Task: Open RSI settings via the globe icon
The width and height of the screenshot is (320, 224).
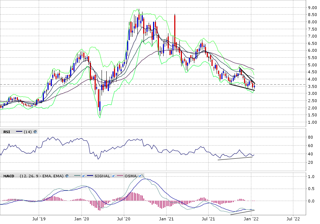Action: 35,132
